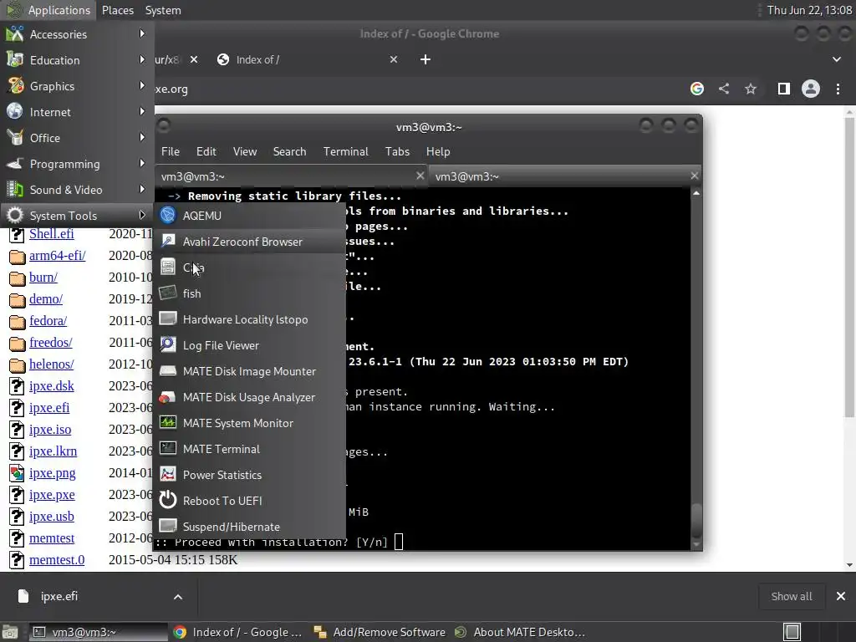The image size is (856, 642).
Task: Click terminal scrollbar handle
Action: point(696,522)
